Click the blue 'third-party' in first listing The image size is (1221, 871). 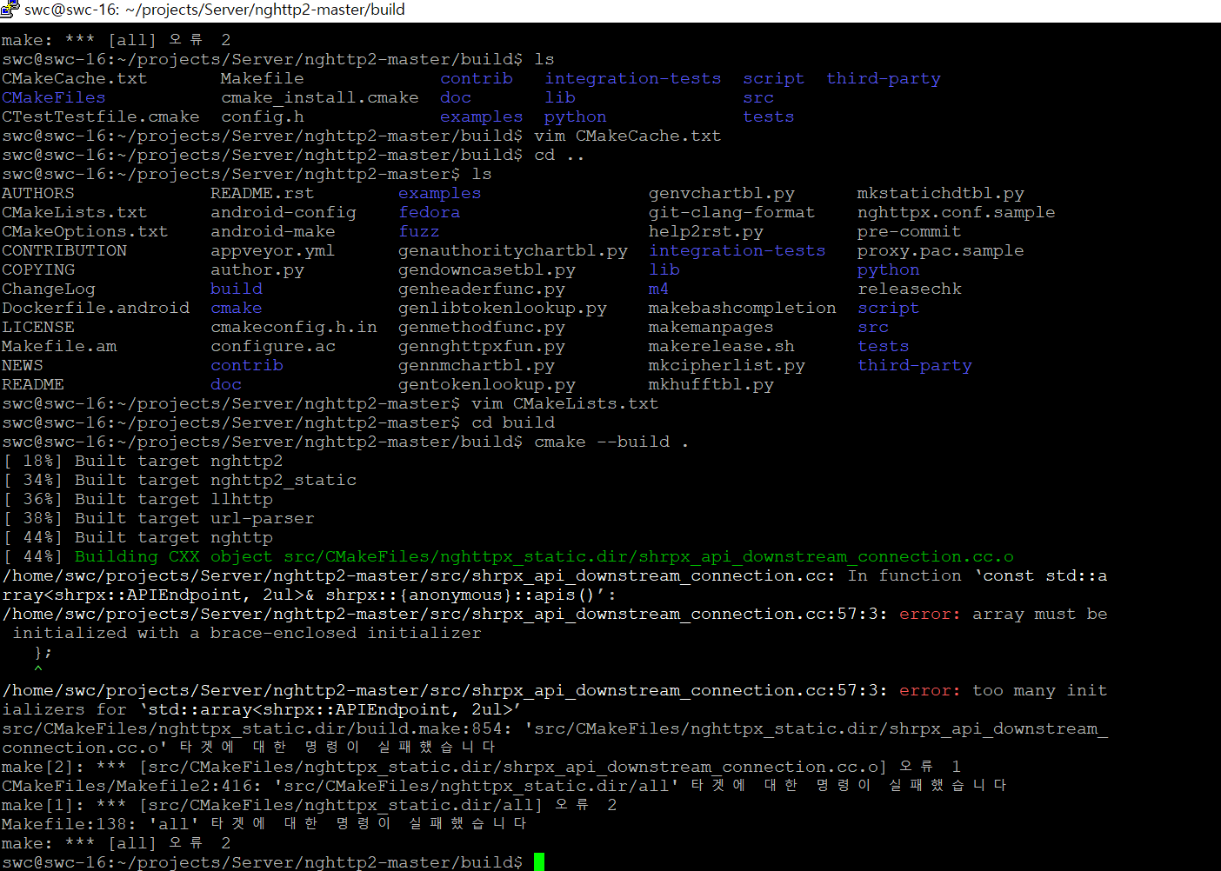click(x=884, y=78)
